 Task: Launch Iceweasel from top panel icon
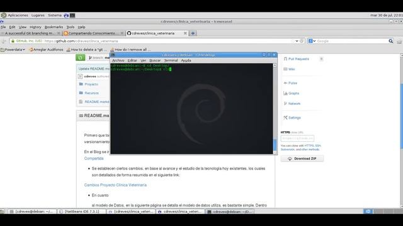click(66, 15)
